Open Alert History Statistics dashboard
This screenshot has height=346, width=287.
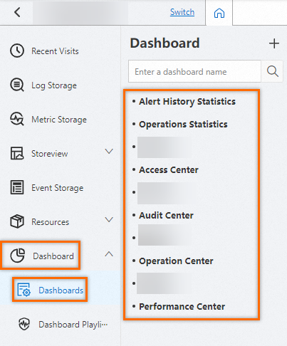coord(187,102)
